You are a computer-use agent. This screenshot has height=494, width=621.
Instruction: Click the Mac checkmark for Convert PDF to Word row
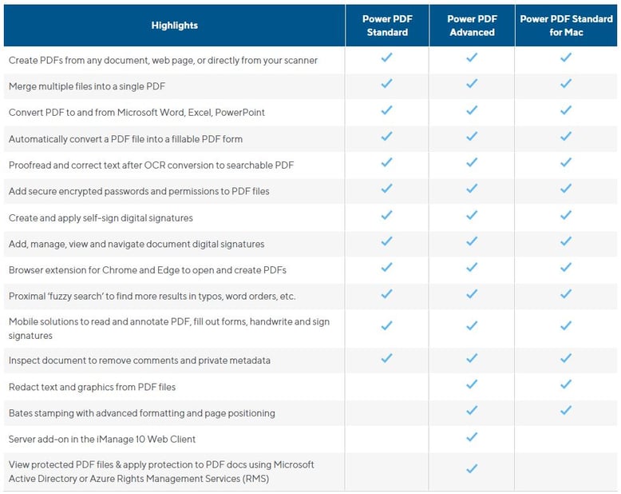point(566,110)
